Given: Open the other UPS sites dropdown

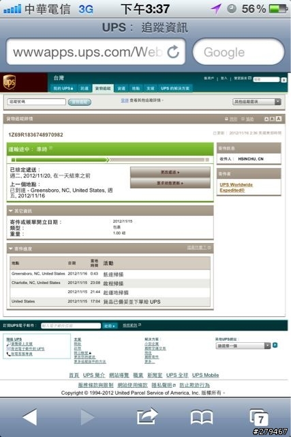Looking at the screenshot, I should click(x=243, y=346).
